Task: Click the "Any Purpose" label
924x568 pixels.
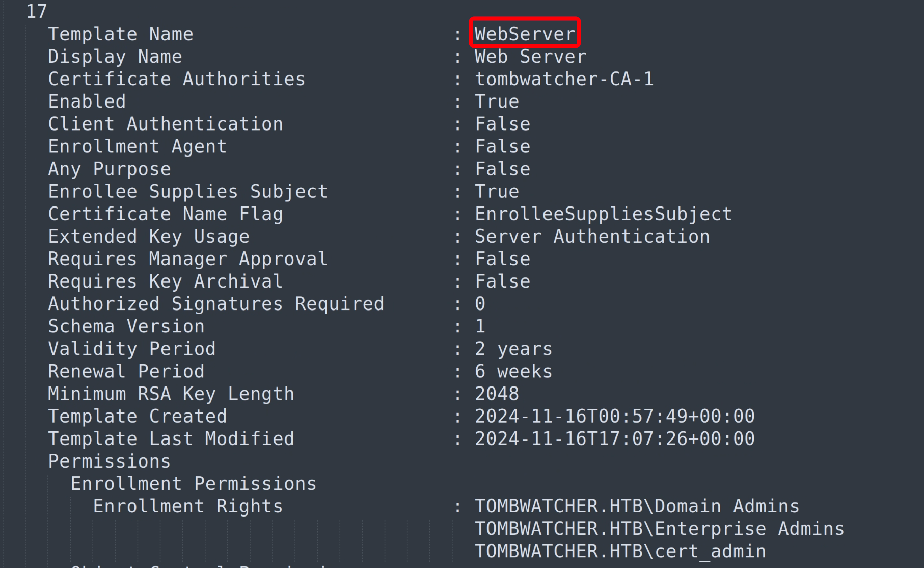Action: [x=109, y=169]
